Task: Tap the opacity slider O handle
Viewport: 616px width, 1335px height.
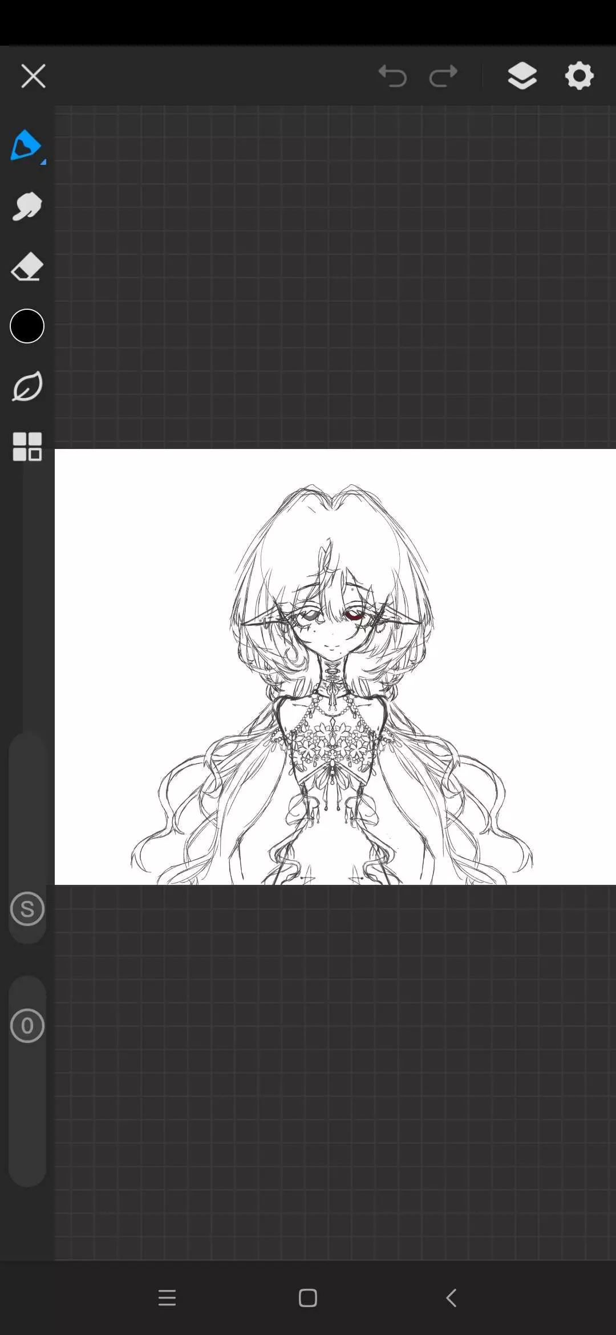Action: [x=27, y=1026]
